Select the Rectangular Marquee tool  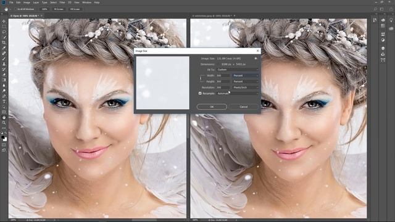[x=4, y=27]
